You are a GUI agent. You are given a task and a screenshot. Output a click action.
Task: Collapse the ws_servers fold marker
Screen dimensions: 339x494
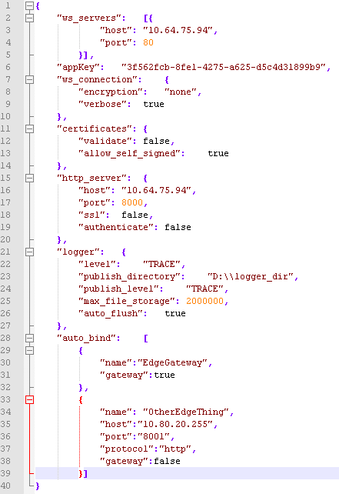pyautogui.click(x=29, y=18)
